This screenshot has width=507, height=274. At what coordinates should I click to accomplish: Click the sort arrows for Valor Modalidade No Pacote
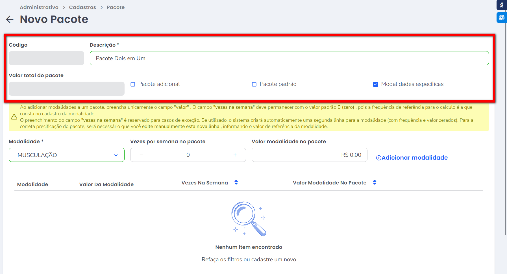pyautogui.click(x=375, y=182)
